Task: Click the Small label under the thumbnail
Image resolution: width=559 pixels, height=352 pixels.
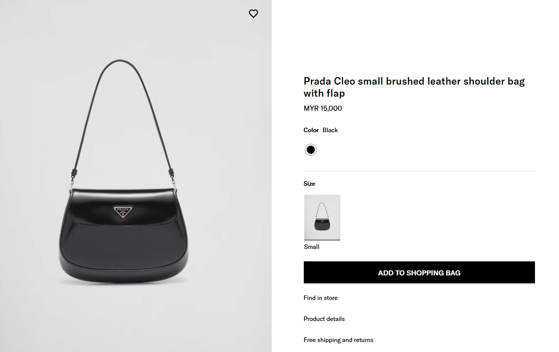Action: [x=312, y=247]
